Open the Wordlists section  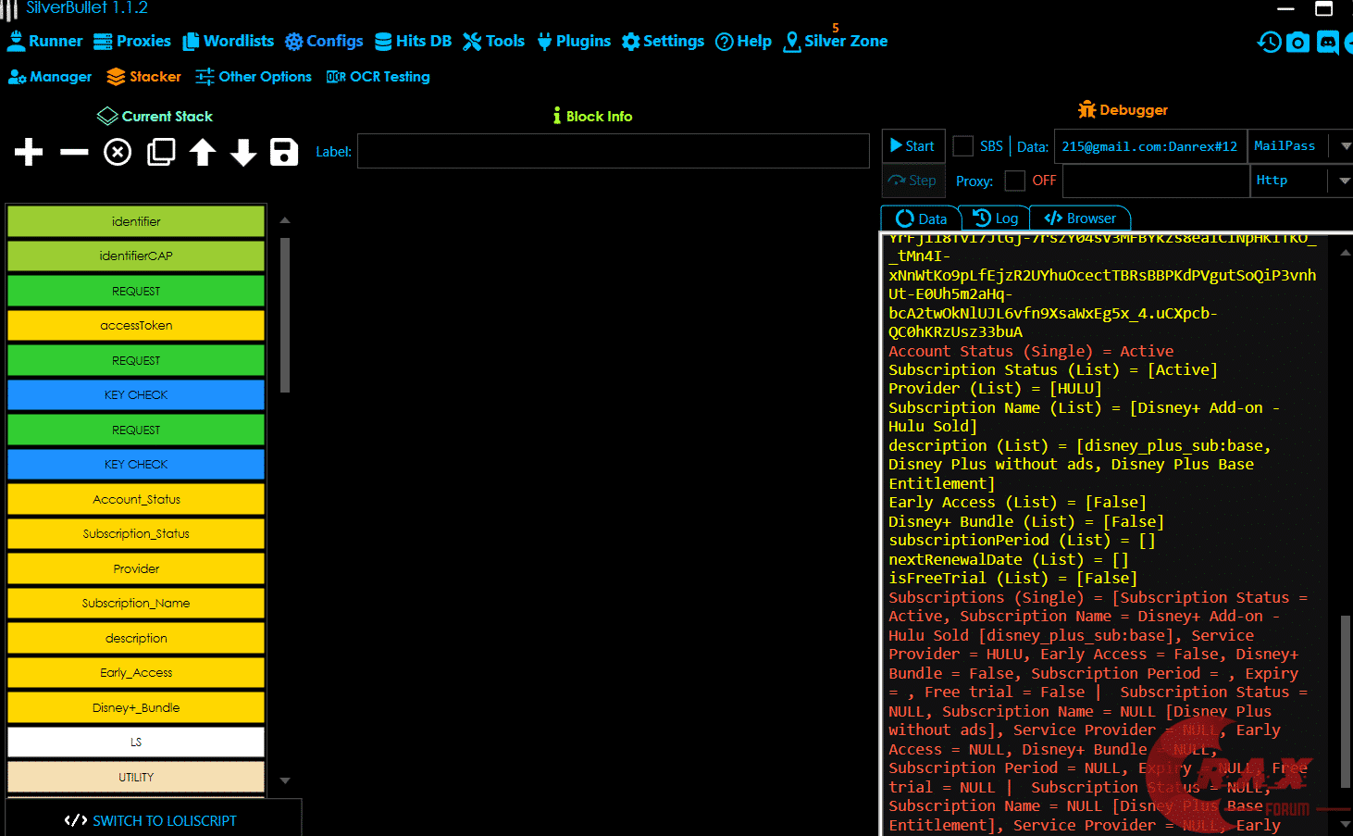point(229,41)
